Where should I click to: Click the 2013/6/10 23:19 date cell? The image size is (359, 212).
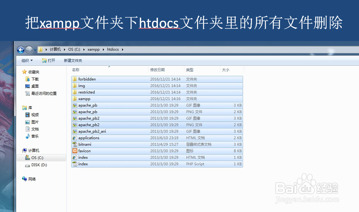164,138
